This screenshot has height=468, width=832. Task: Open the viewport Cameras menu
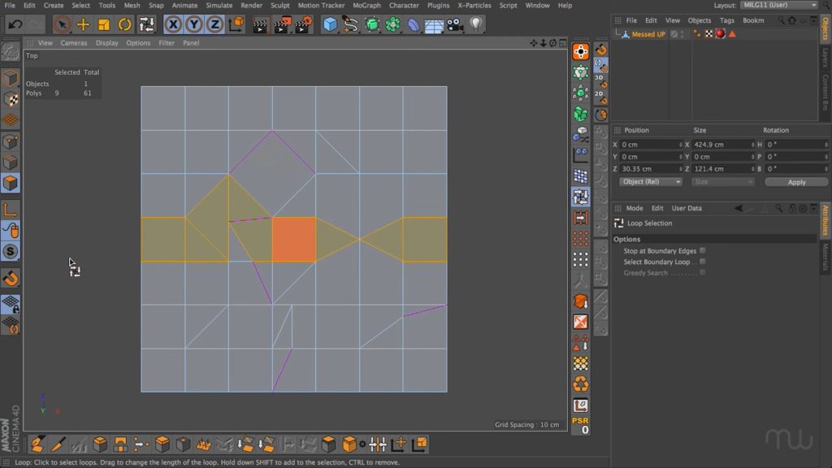click(73, 43)
